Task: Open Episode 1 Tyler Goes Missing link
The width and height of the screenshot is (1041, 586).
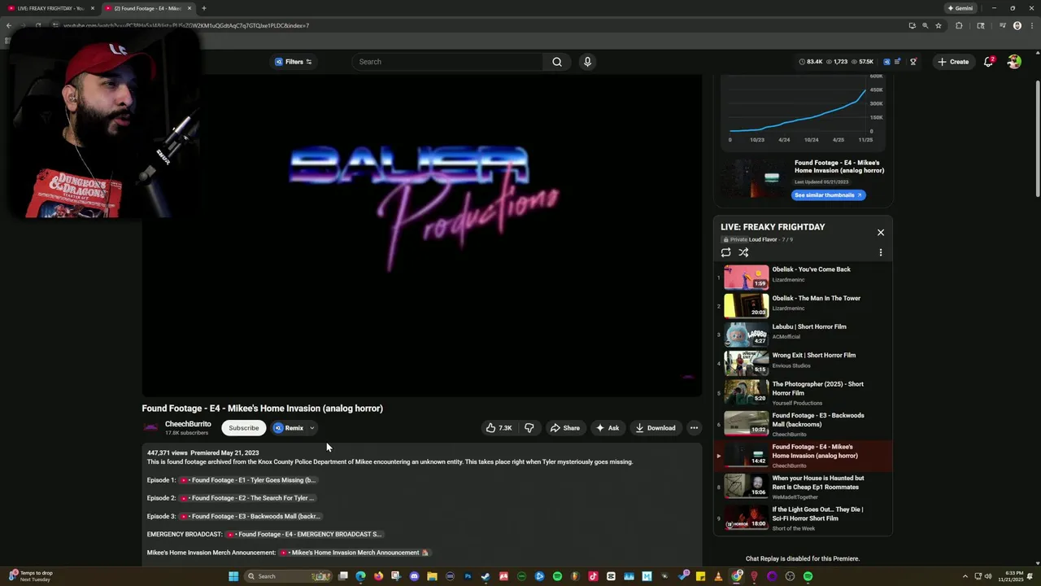Action: [x=249, y=480]
